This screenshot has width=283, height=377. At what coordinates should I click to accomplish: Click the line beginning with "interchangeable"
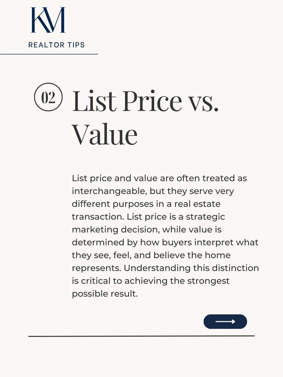(153, 191)
